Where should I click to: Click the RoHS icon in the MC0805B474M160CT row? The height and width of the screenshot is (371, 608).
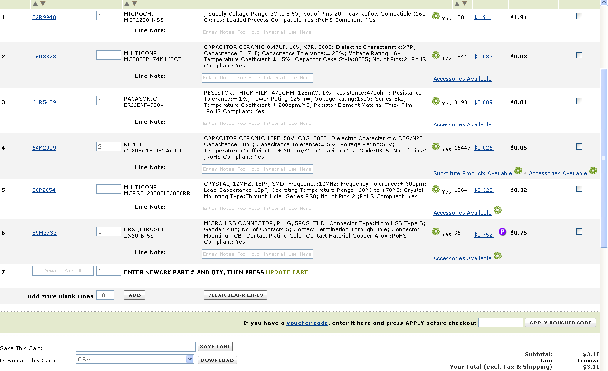click(436, 56)
